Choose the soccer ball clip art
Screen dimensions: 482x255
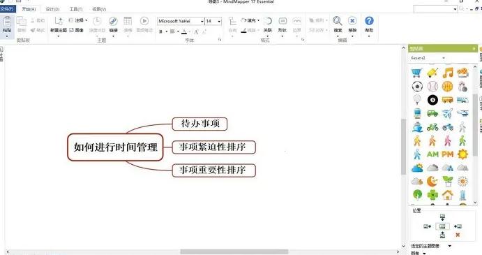(417, 86)
